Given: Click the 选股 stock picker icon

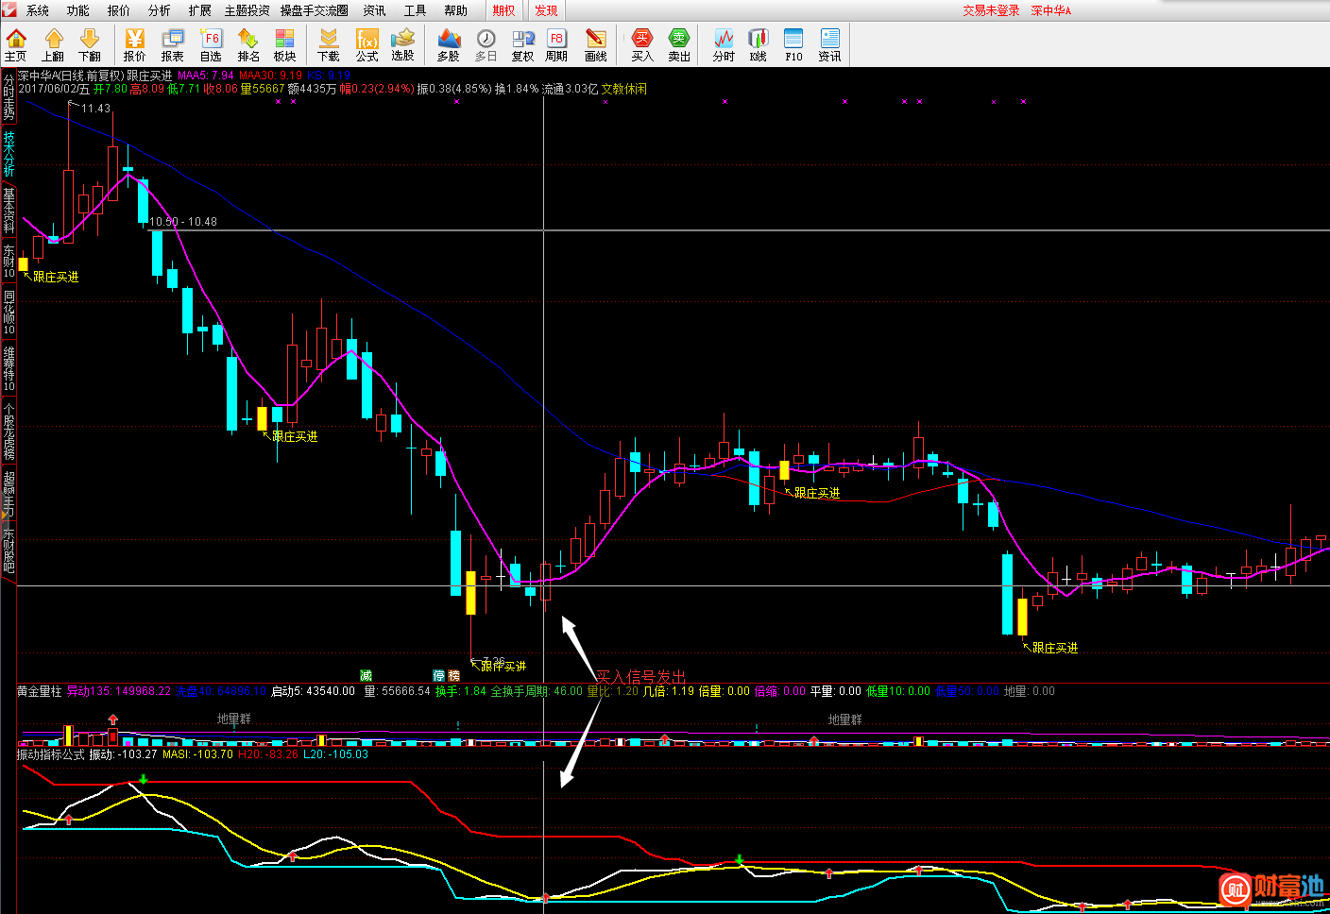Looking at the screenshot, I should (x=403, y=44).
